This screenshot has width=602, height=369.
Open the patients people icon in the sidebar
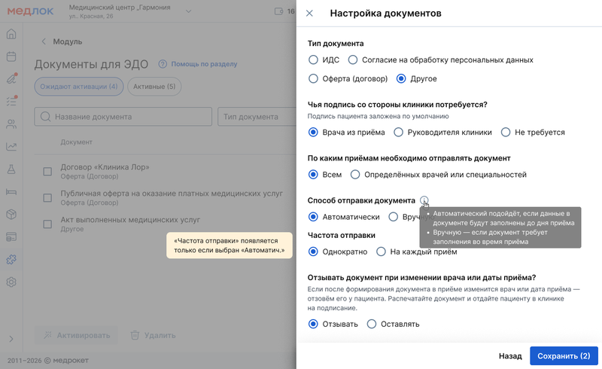click(x=11, y=124)
